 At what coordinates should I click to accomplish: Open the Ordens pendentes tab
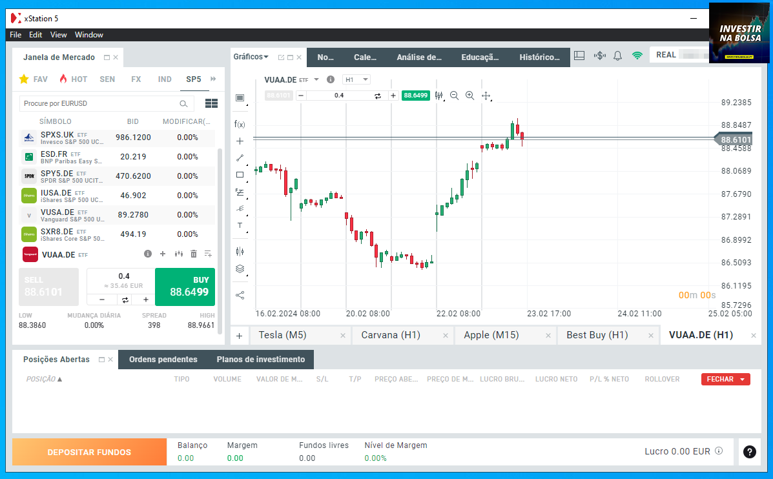click(x=163, y=359)
